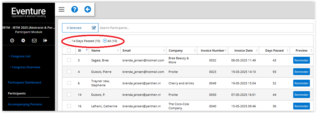Screen dimensions: 317x113
Task: Click the blue back arrow icon
Action: click(88, 9)
